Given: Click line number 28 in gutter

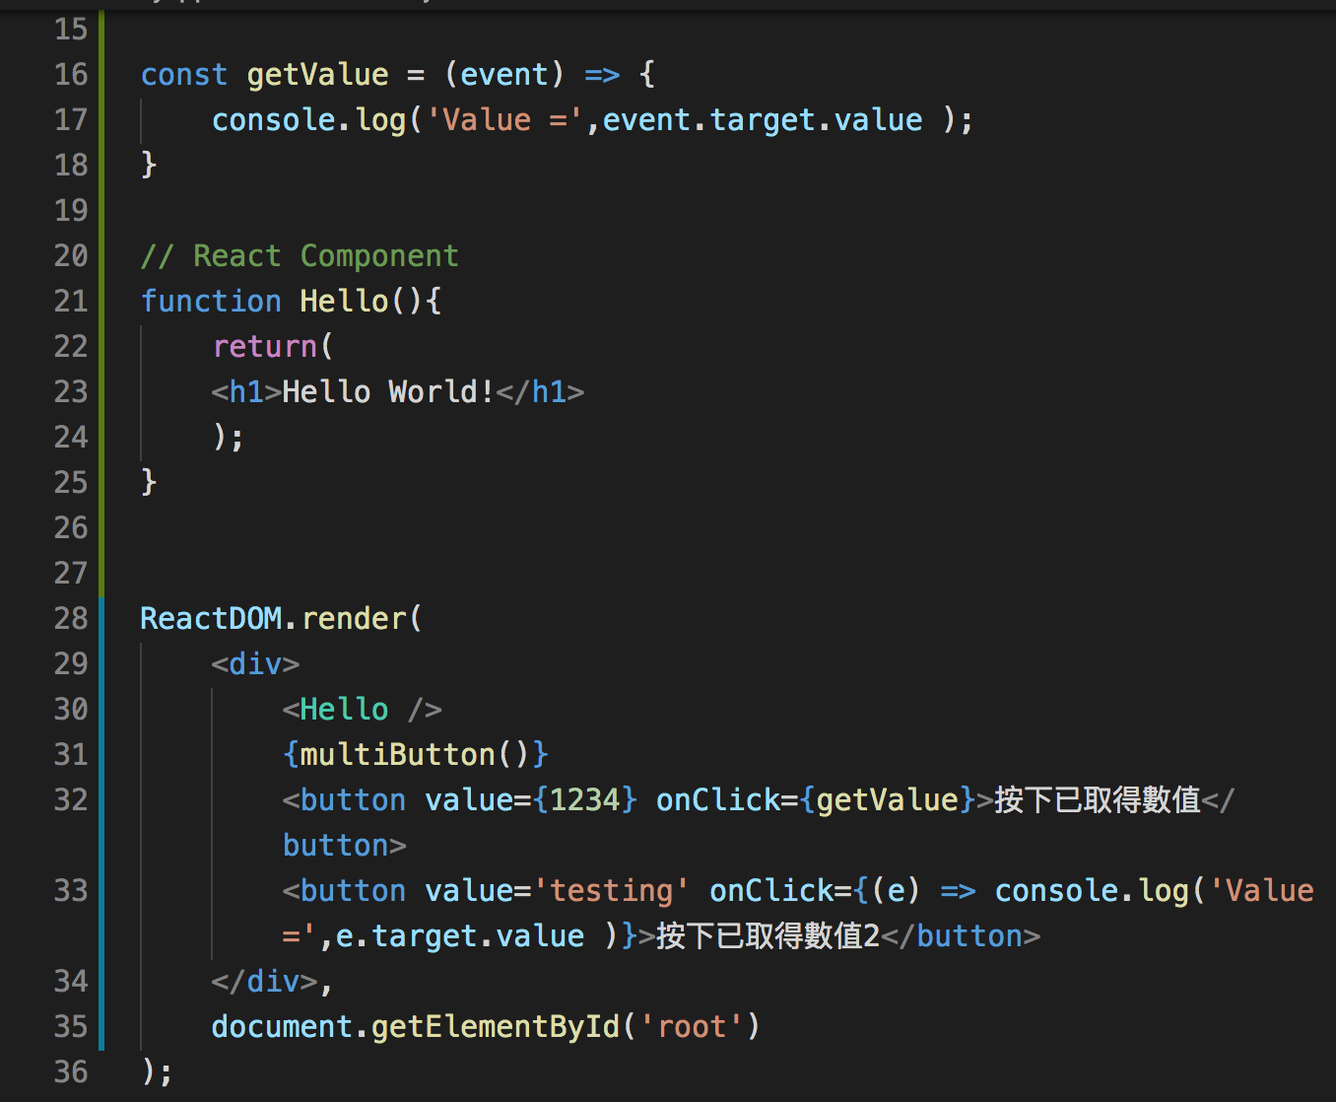Looking at the screenshot, I should [x=71, y=618].
